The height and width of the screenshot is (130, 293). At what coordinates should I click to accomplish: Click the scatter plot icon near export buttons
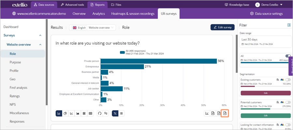pos(207,113)
